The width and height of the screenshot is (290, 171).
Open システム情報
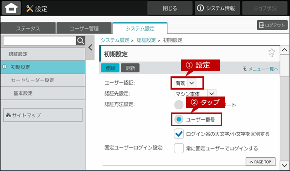click(217, 8)
